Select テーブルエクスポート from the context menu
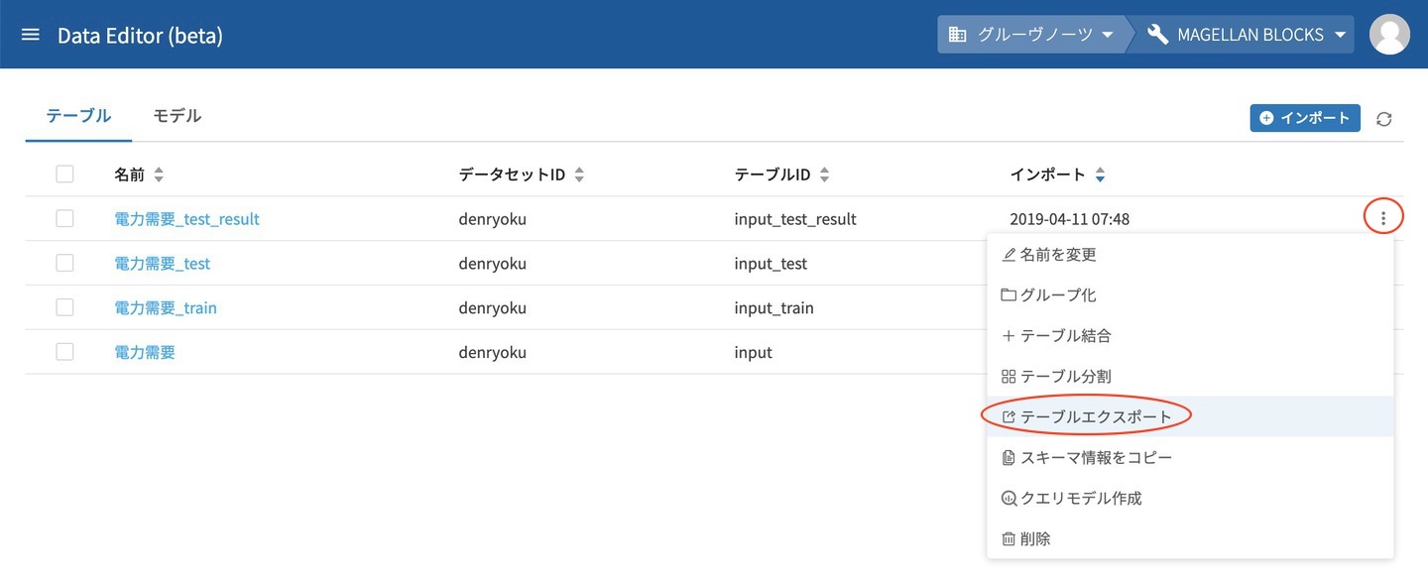The width and height of the screenshot is (1428, 583). 1087,416
